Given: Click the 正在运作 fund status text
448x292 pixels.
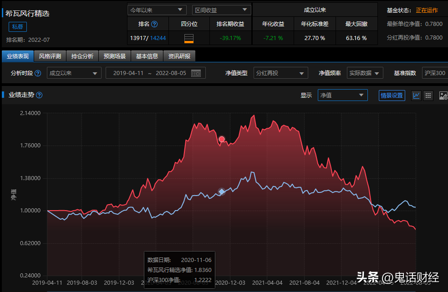Looking at the screenshot, I should tap(427, 10).
